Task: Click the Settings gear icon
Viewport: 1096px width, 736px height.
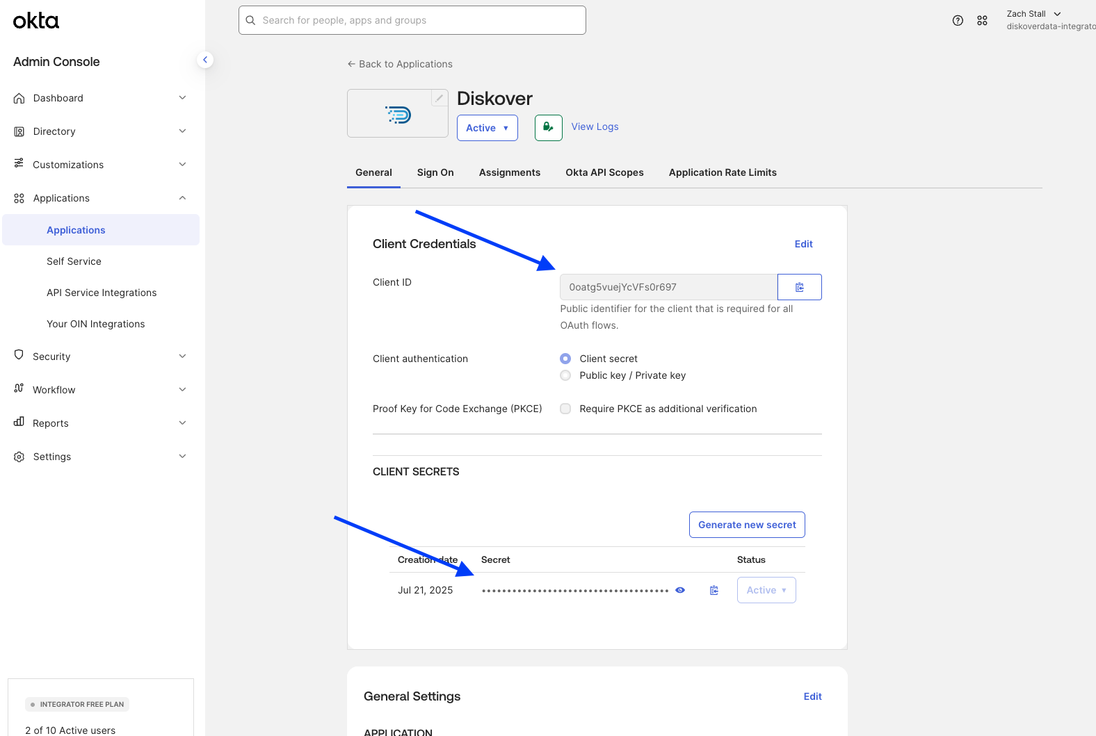Action: (x=19, y=457)
